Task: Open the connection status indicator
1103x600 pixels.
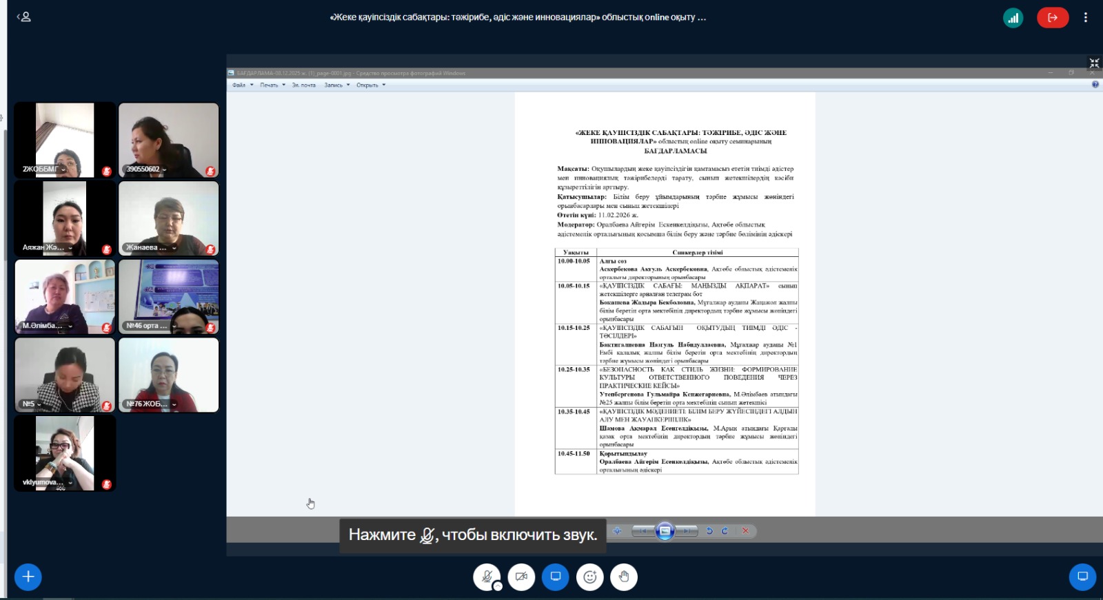Action: tap(1013, 18)
